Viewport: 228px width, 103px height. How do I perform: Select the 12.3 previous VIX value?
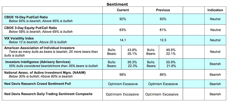tap(163, 40)
